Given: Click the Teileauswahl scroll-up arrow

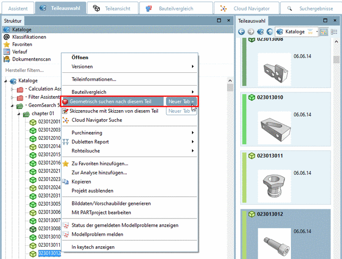Looking at the screenshot, I should (x=337, y=41).
